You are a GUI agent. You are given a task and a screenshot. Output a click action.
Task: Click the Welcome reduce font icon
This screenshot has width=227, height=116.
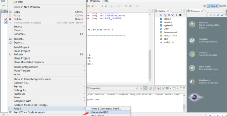[x=218, y=15]
